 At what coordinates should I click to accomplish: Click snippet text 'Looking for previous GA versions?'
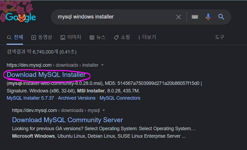[48, 129]
